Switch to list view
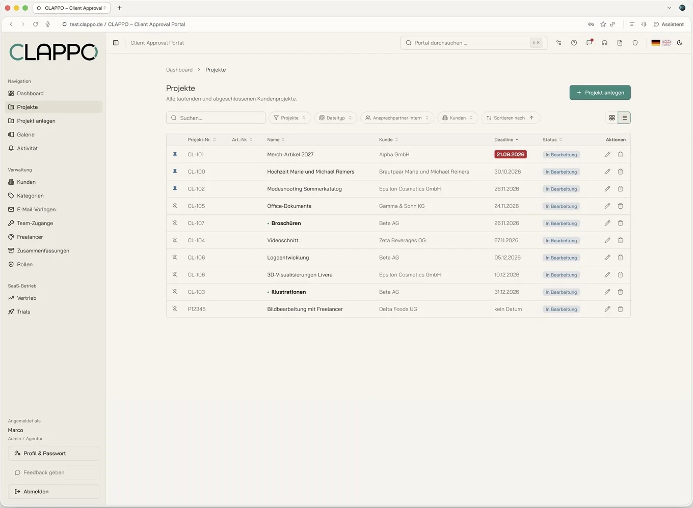The height and width of the screenshot is (508, 693). (624, 118)
